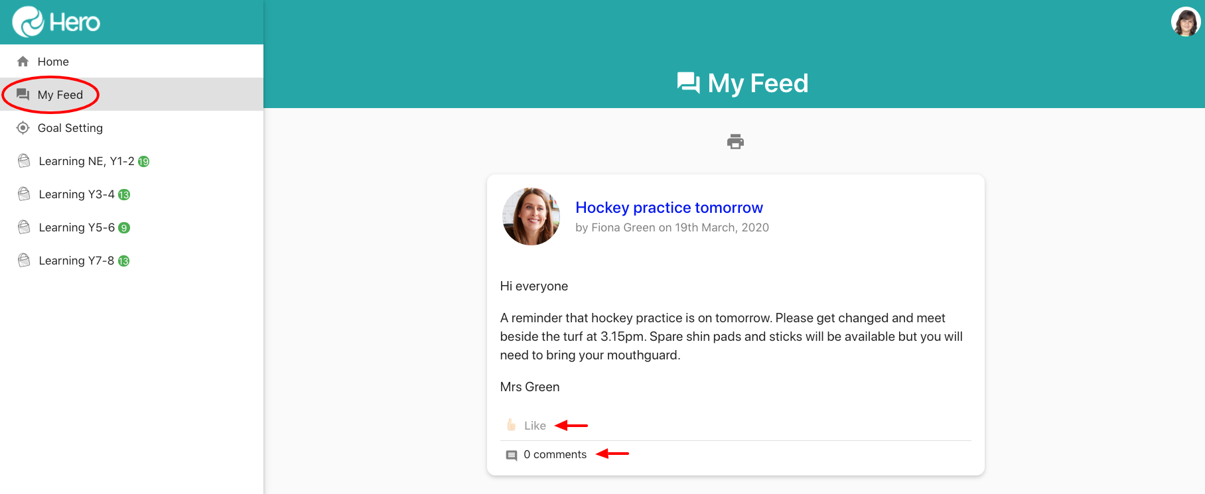Click the Learning Y3-4 sidebar icon

point(25,194)
